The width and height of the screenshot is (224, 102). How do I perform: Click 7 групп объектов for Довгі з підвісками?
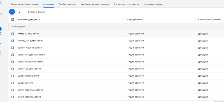(136, 90)
